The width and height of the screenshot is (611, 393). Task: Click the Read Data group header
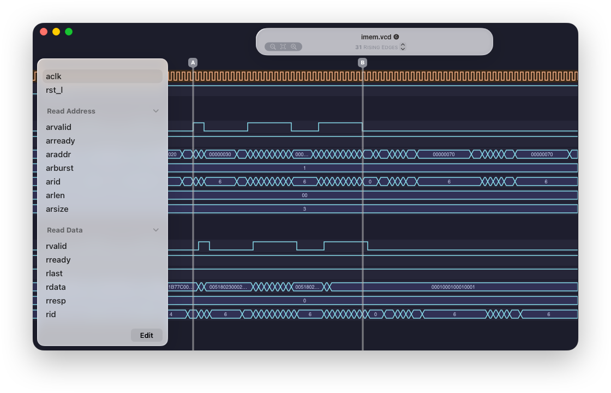point(65,230)
